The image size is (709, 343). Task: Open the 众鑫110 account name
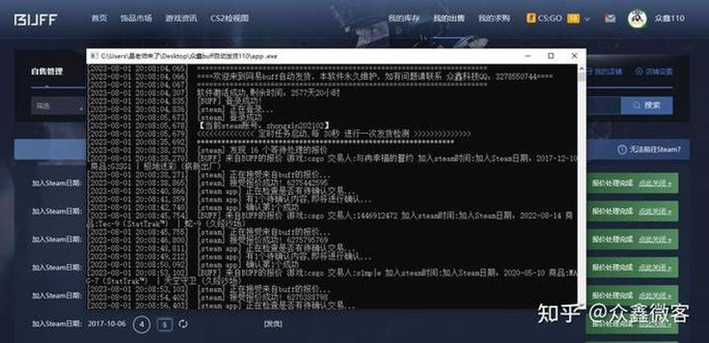(669, 19)
